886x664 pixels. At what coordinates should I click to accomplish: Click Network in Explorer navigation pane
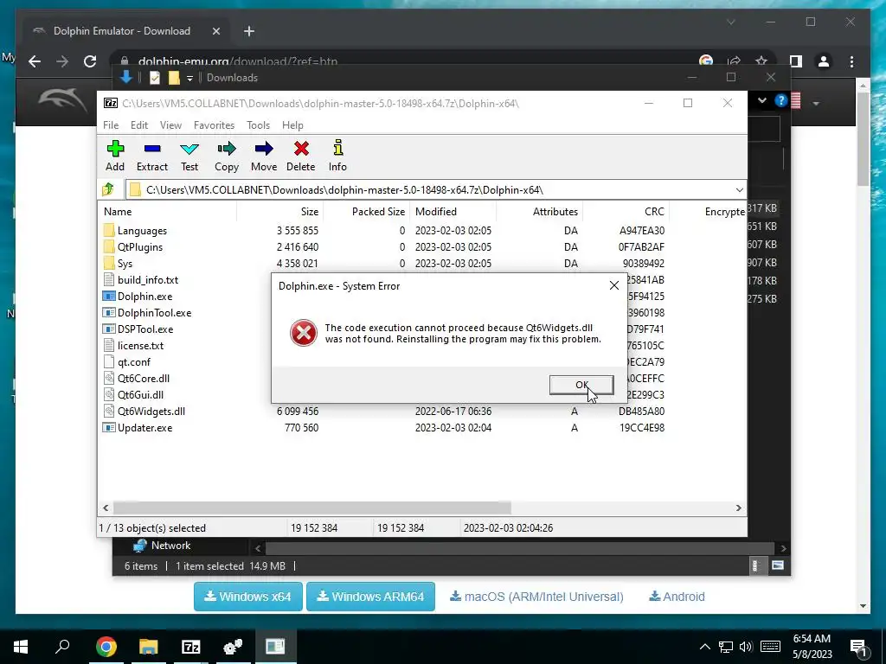click(162, 546)
